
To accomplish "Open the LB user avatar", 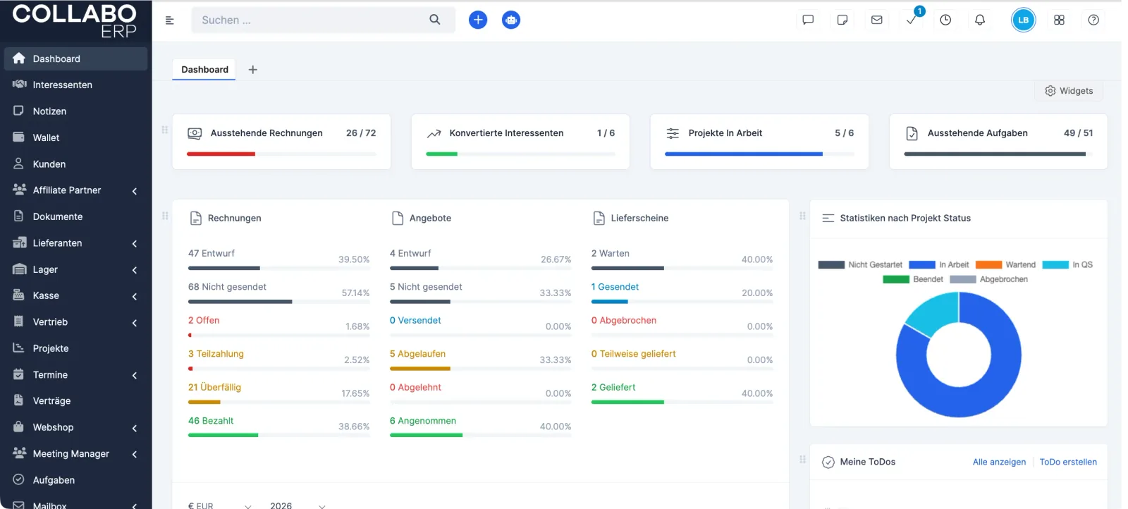I will click(1023, 20).
